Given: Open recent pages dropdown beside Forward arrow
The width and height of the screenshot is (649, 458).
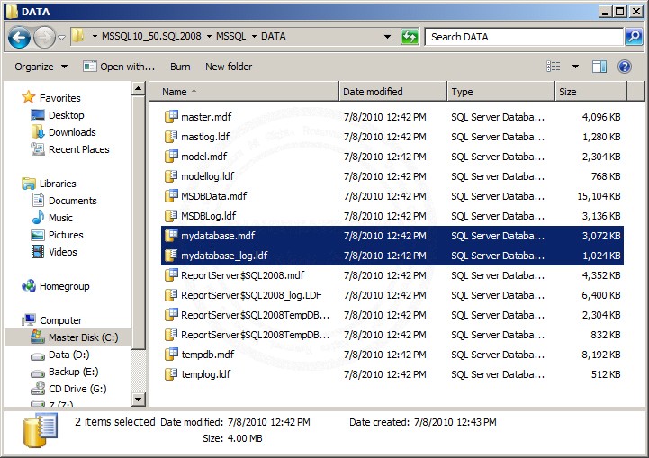Looking at the screenshot, I should point(62,37).
